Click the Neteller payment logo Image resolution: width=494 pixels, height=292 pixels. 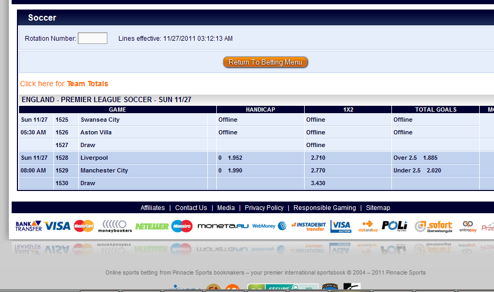click(152, 226)
